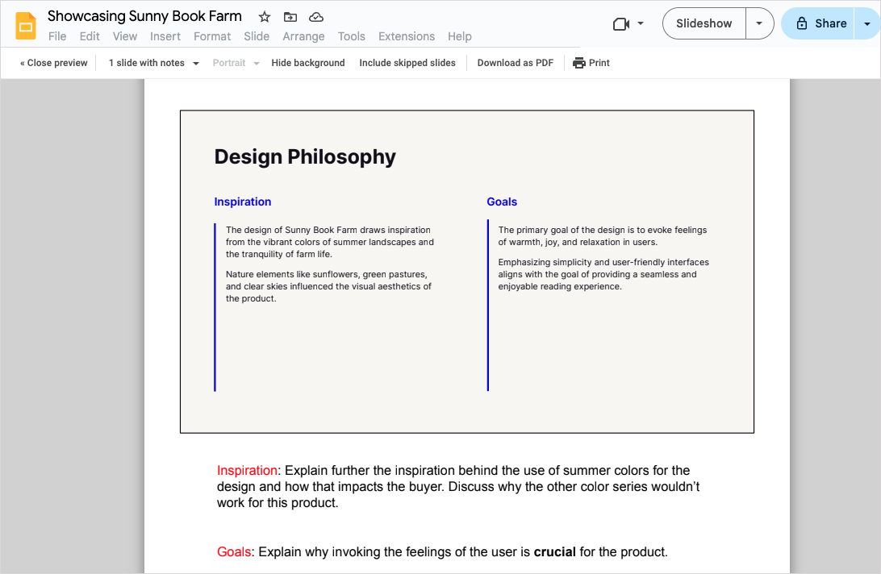Open the View menu
The image size is (881, 574).
[x=125, y=36]
